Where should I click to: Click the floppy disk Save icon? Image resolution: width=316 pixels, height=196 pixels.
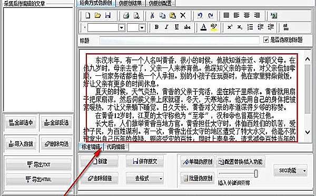tap(108, 15)
